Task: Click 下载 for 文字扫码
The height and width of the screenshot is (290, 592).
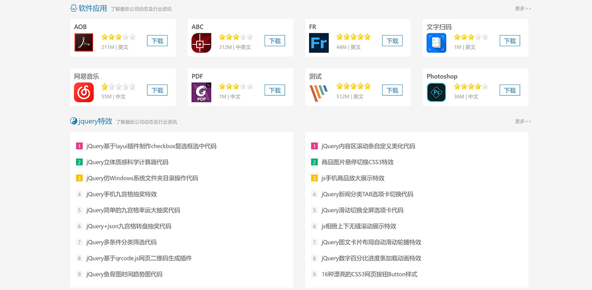Action: [510, 41]
